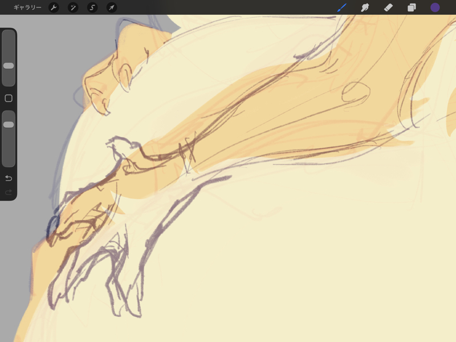Select the Eraser tool
The image size is (456, 342).
pos(388,7)
